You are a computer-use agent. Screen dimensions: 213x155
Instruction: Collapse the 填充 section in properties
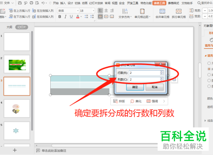click(x=205, y=56)
